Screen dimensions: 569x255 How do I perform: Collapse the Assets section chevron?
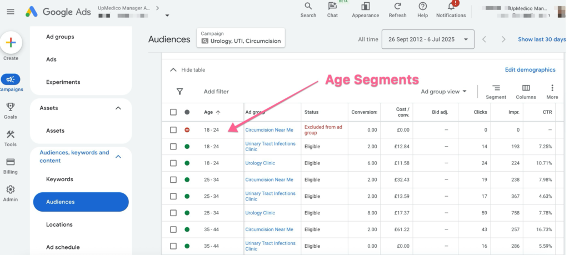pos(118,108)
